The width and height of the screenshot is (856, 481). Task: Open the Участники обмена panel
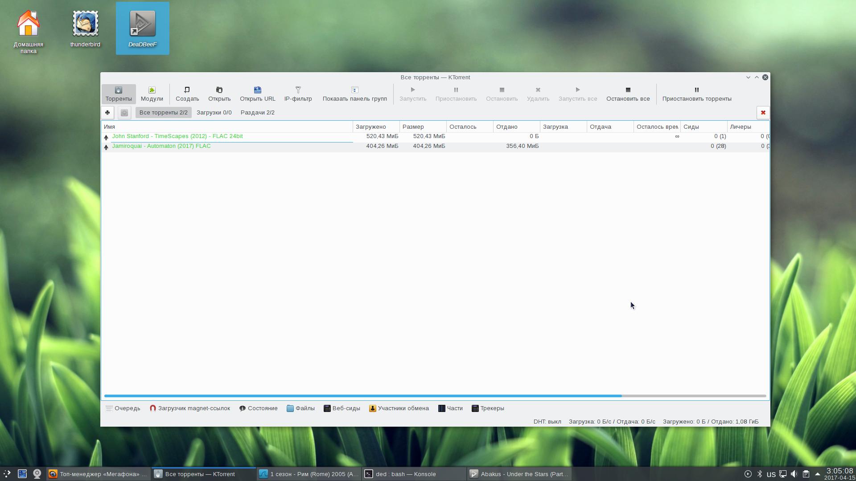click(x=399, y=408)
